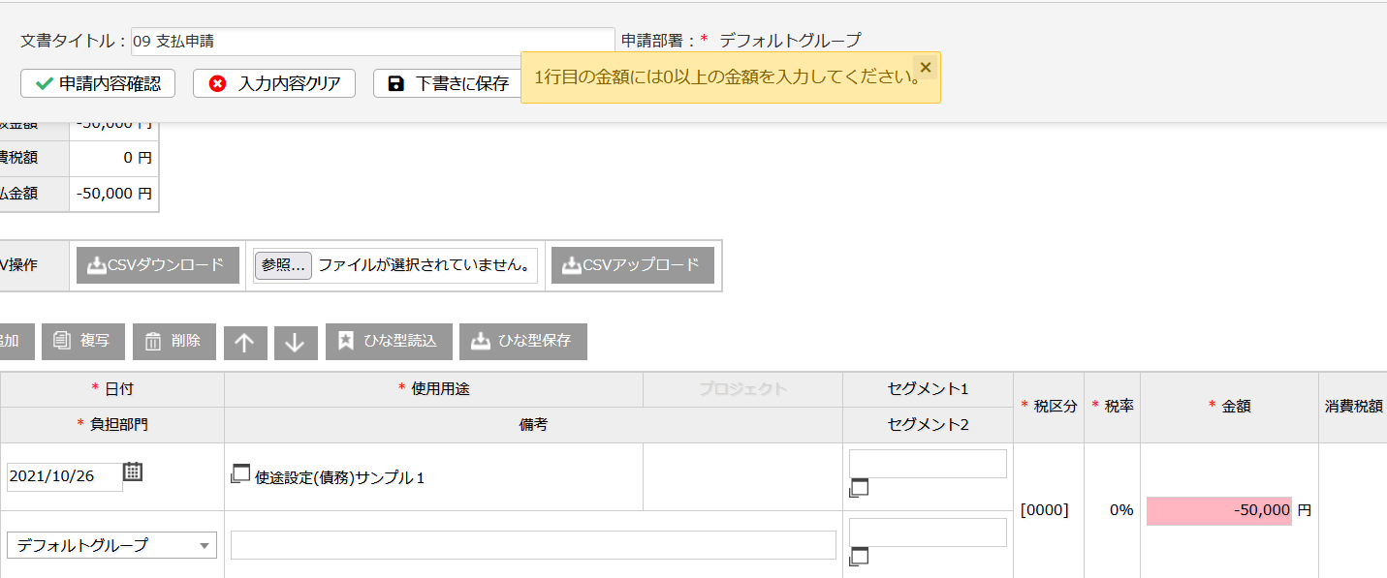
Task: Open calendar picker next to date
Action: [133, 472]
